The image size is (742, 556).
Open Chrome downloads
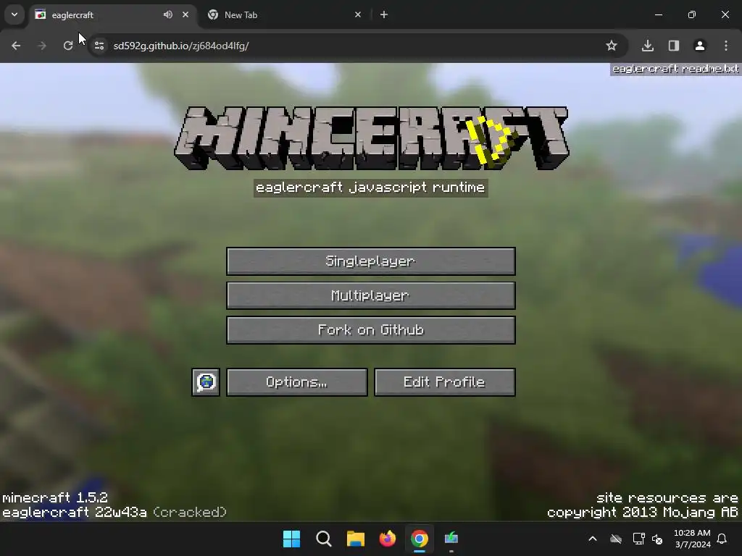coord(648,46)
